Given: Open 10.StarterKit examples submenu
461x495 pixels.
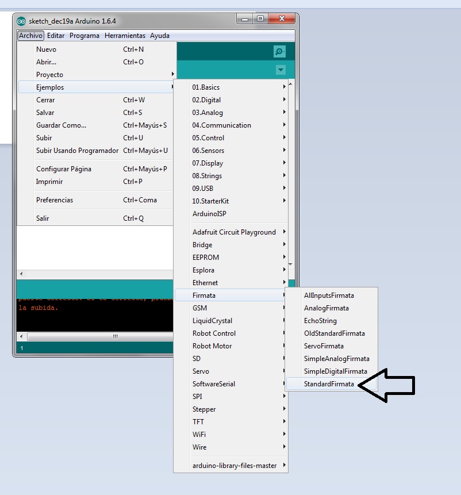Looking at the screenshot, I should pyautogui.click(x=230, y=201).
